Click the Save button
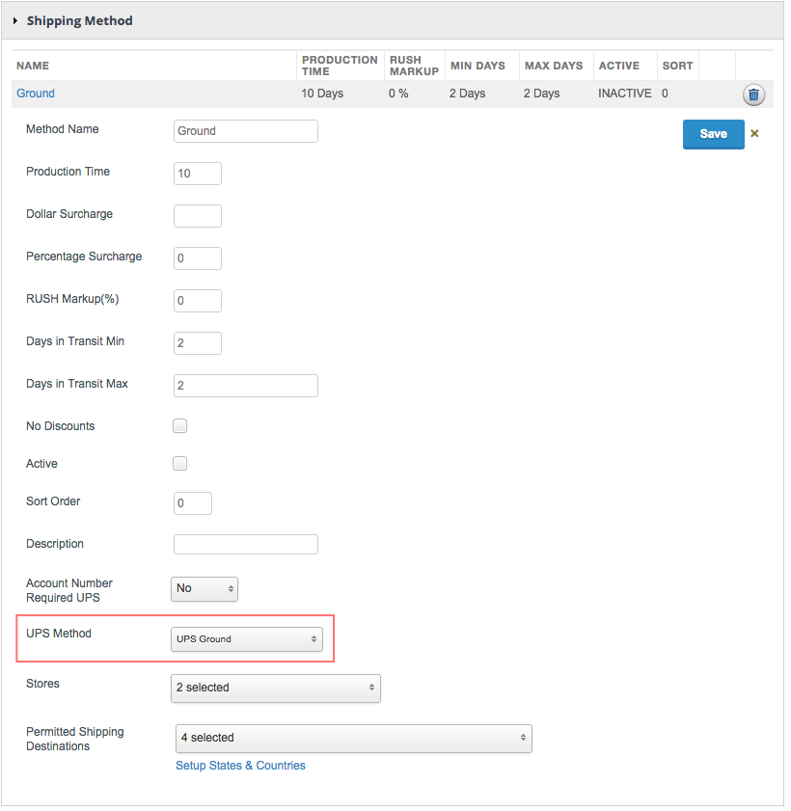 click(x=713, y=134)
